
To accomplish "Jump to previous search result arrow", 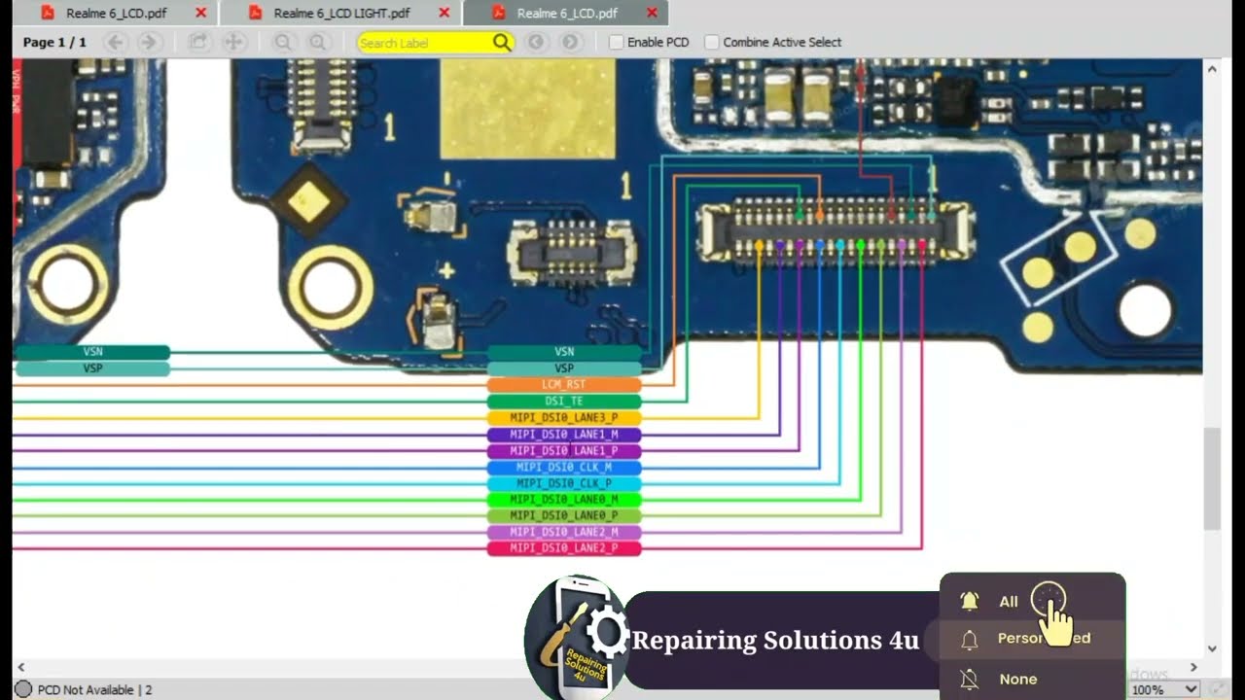I will tap(535, 42).
